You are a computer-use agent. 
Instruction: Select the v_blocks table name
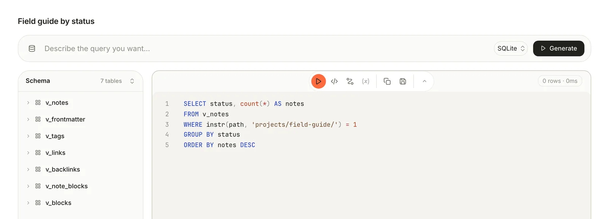pyautogui.click(x=59, y=203)
